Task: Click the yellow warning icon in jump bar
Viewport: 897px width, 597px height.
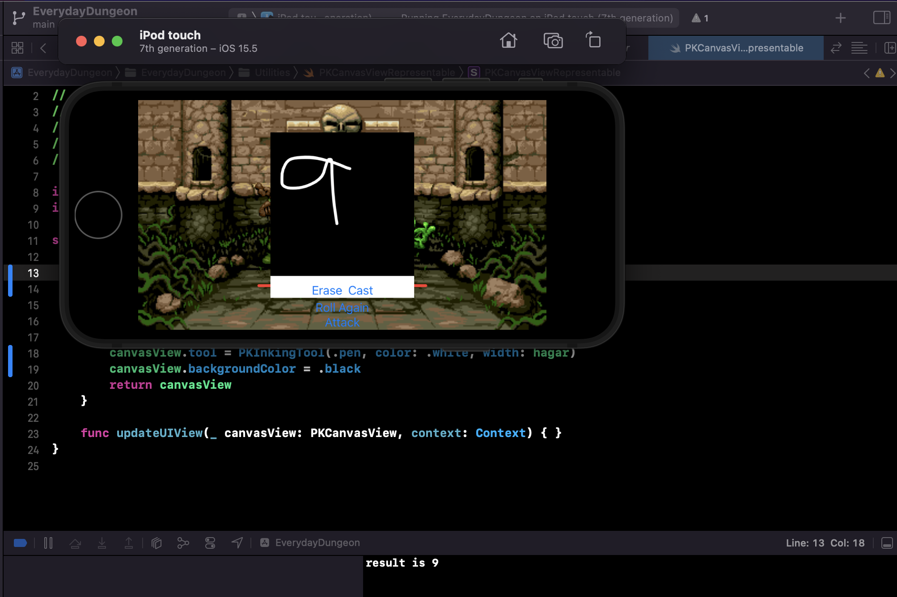Action: pos(880,73)
